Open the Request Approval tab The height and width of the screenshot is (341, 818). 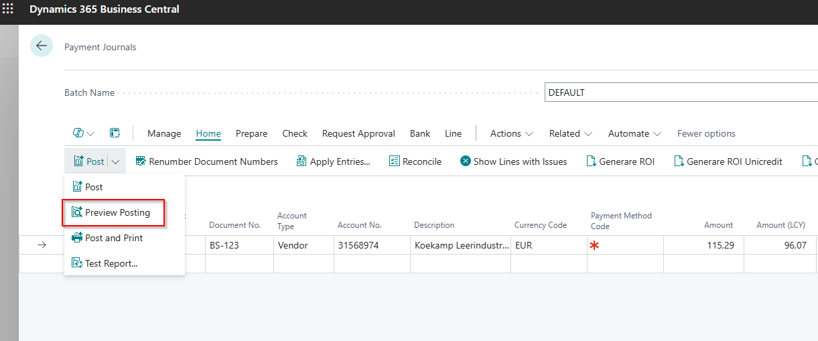358,133
